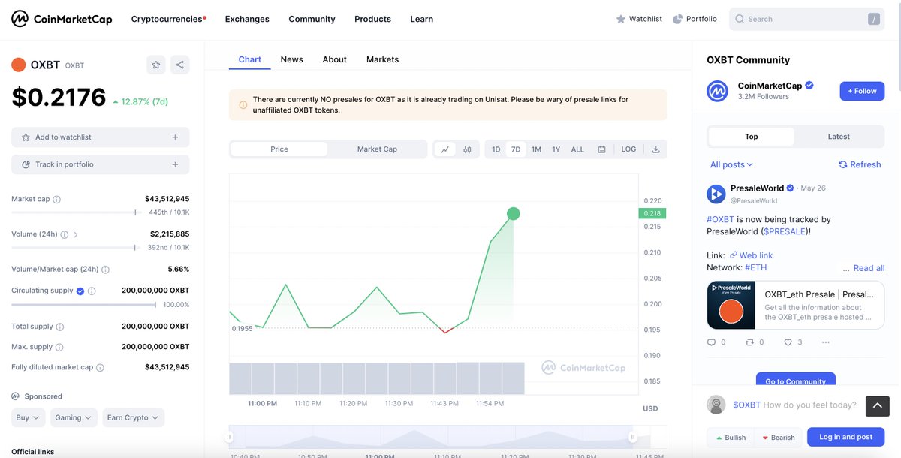The image size is (901, 458).
Task: Click the Circulating supply info icon
Action: (92, 291)
